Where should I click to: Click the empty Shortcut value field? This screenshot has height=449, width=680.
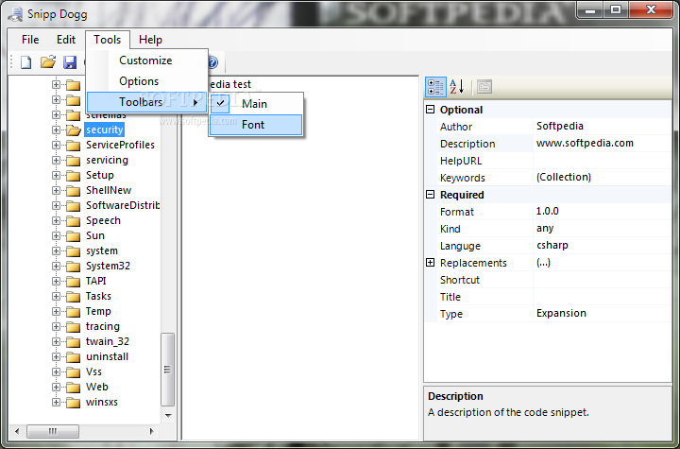click(x=603, y=280)
